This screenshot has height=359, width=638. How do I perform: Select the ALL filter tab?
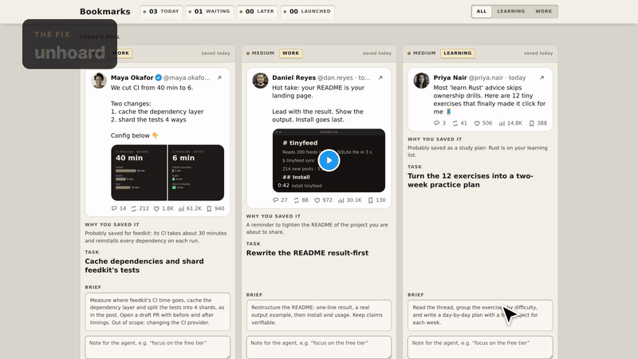coord(482,11)
